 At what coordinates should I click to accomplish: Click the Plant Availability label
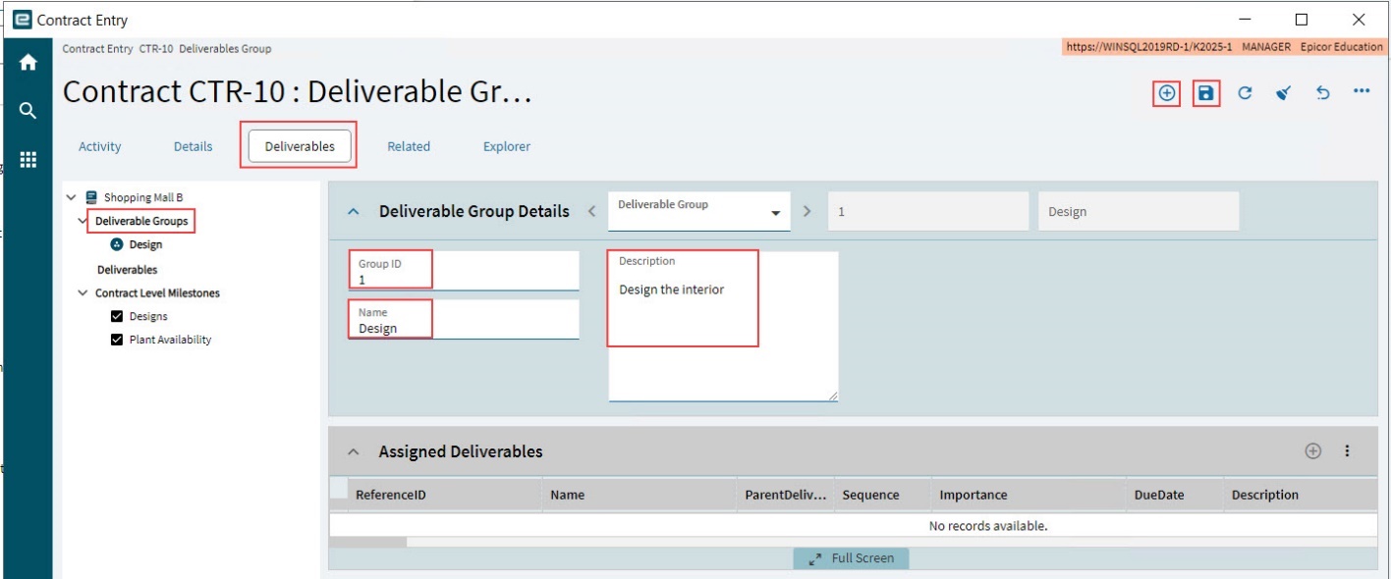click(170, 340)
